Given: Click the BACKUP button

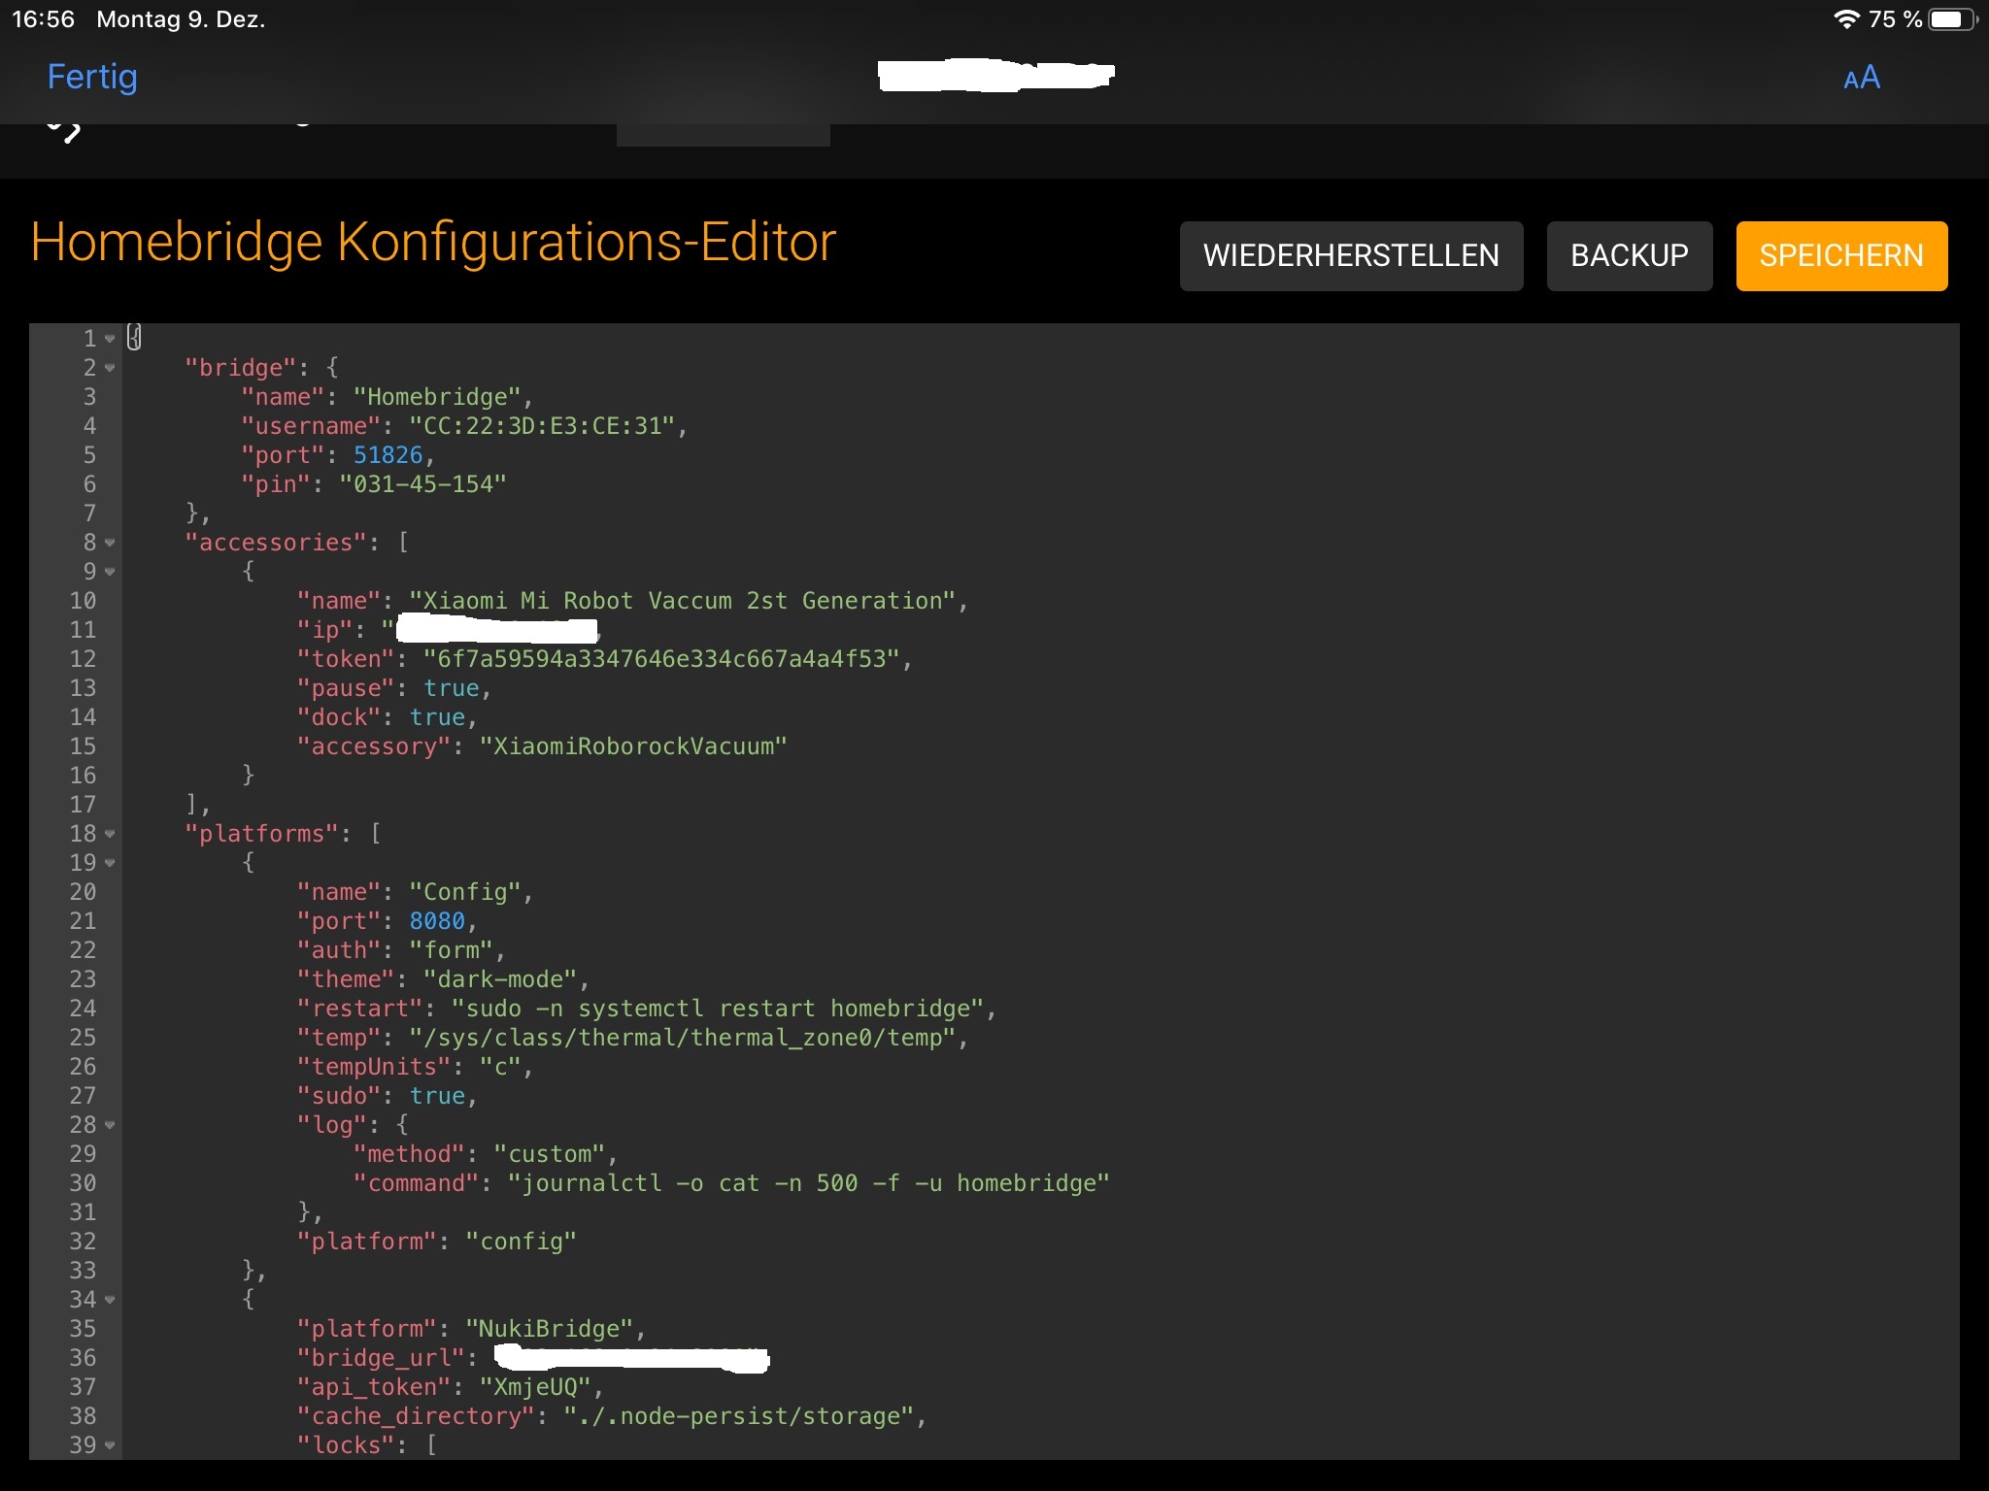Looking at the screenshot, I should click(x=1629, y=255).
